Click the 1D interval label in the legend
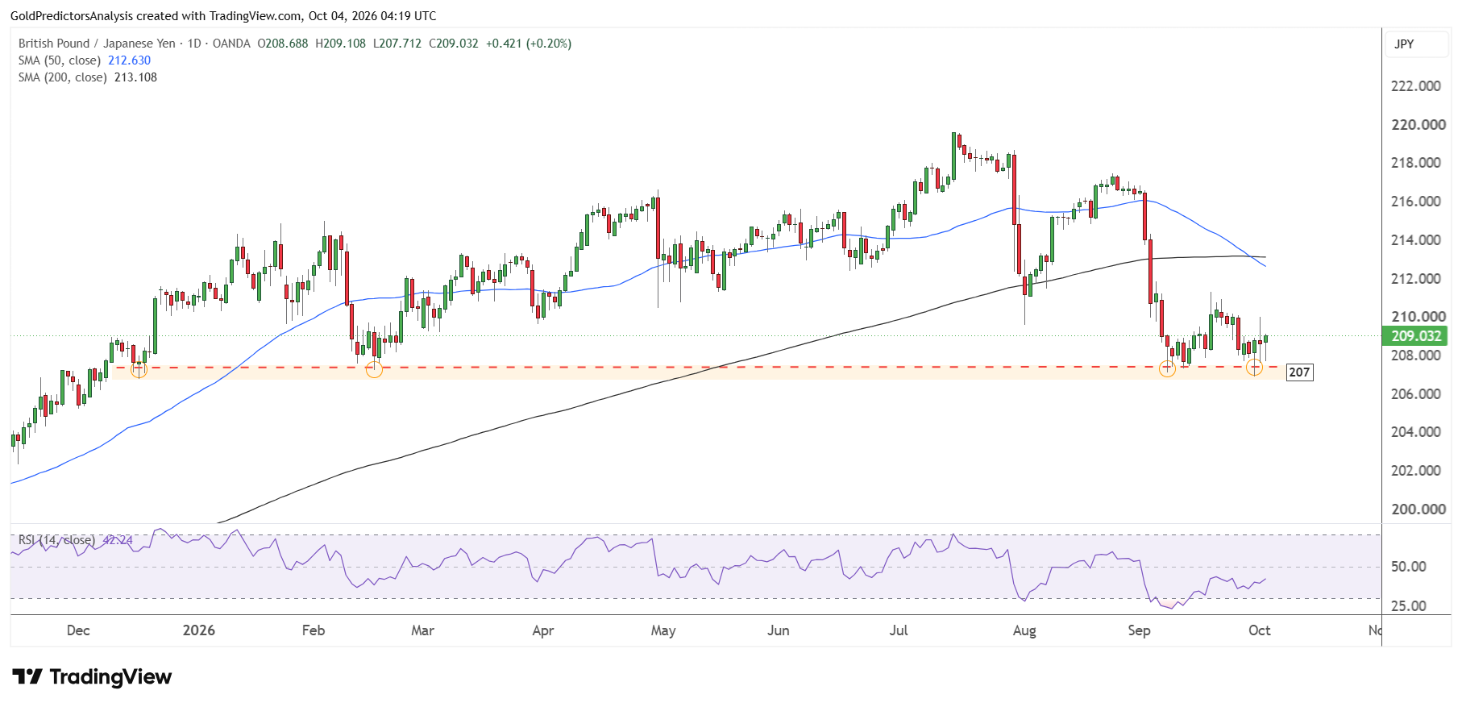 194,44
